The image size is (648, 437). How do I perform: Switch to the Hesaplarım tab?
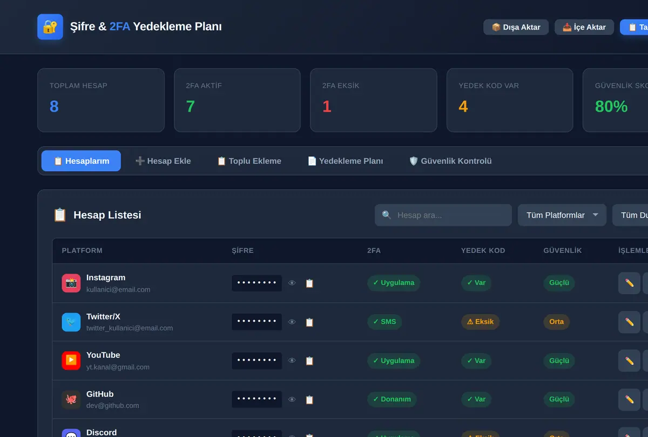click(x=81, y=161)
